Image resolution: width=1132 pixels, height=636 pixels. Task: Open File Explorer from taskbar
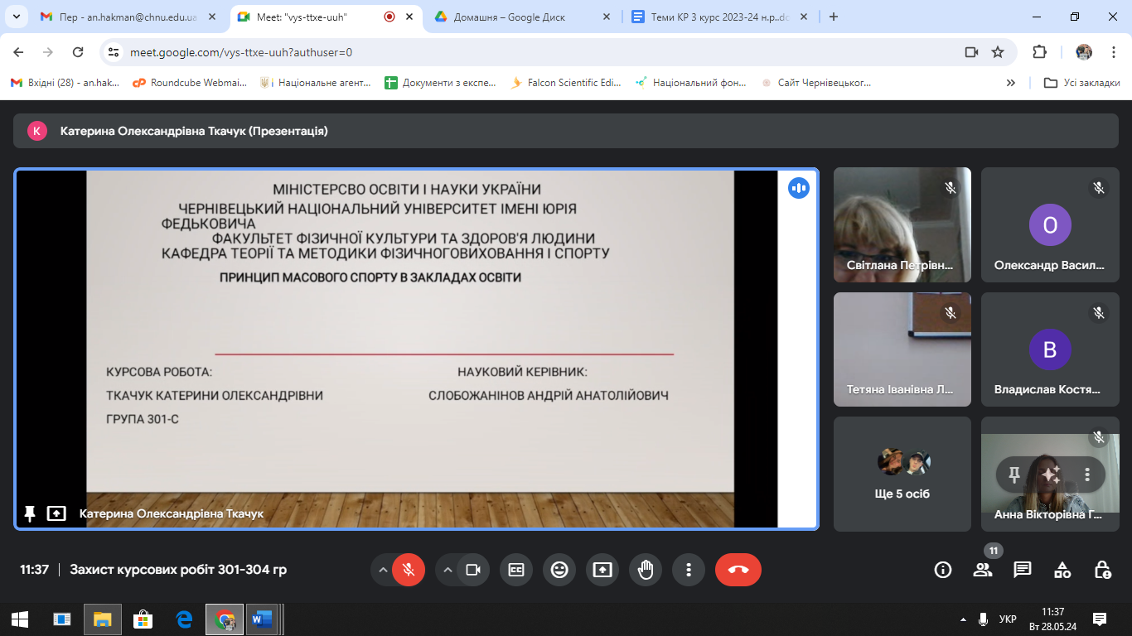(102, 619)
